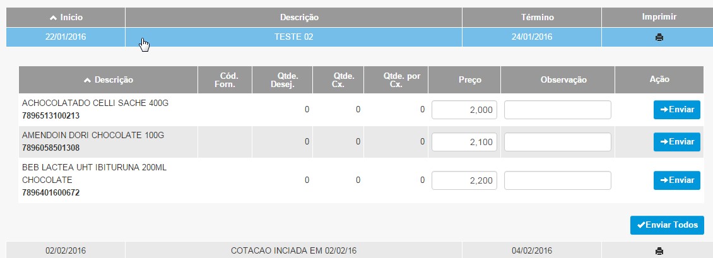The image size is (713, 258).
Task: Edit price field showing 2,000
Action: click(464, 110)
